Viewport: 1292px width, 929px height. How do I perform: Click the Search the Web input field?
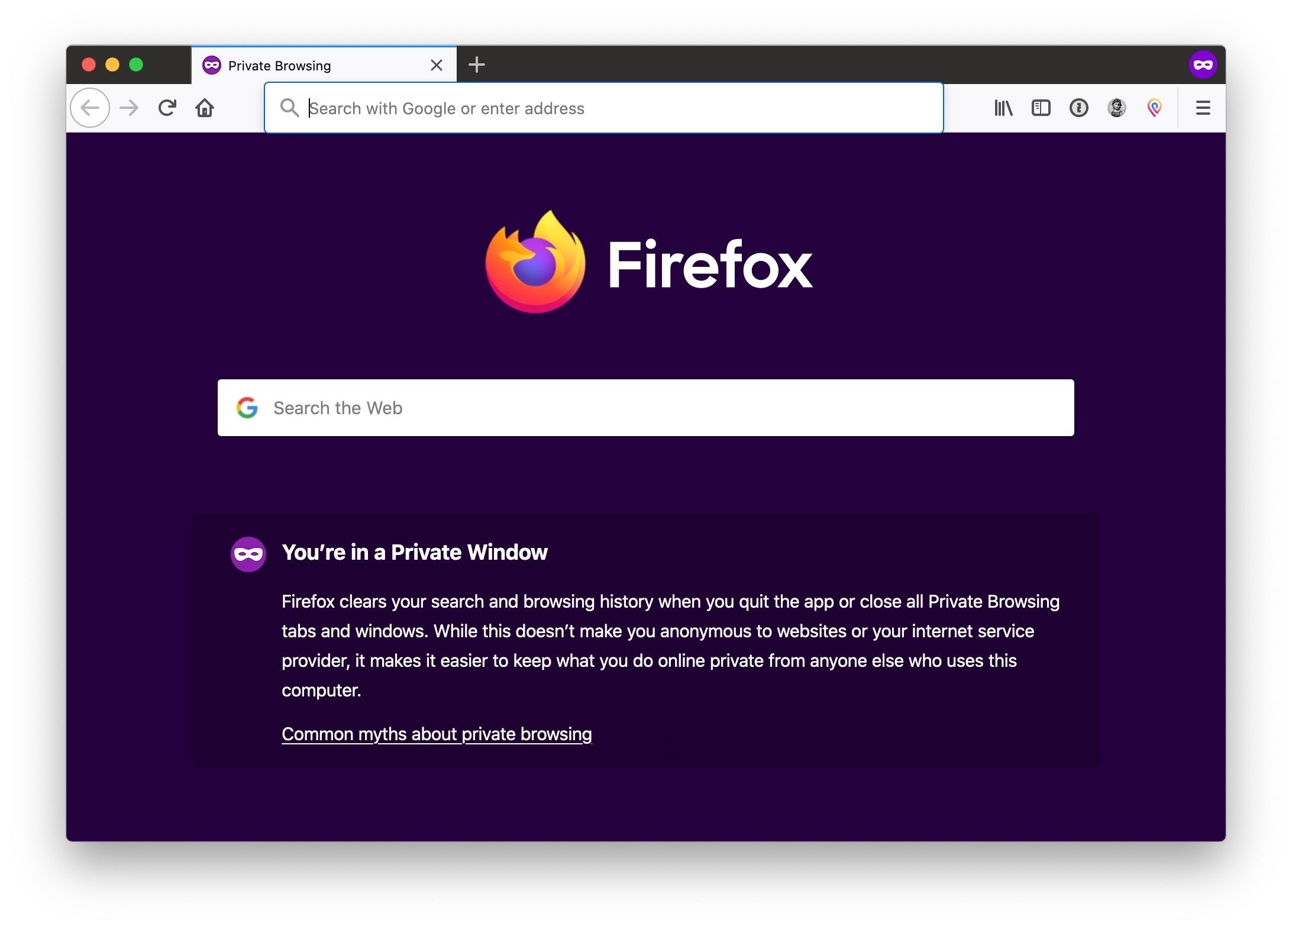click(x=646, y=407)
